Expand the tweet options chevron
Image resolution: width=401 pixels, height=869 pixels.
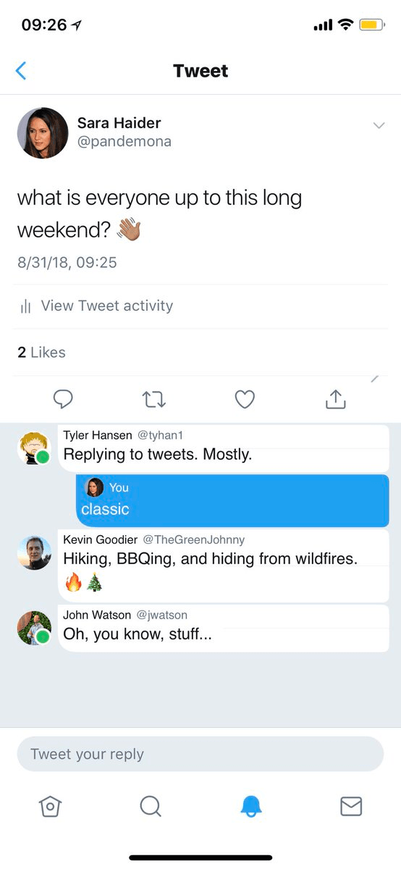[379, 126]
